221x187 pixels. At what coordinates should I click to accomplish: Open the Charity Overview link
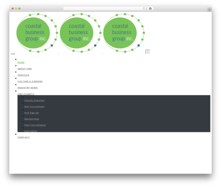tap(34, 100)
